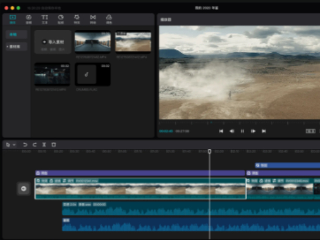Click the project title in title bar
The height and width of the screenshot is (240, 320).
coord(207,8)
